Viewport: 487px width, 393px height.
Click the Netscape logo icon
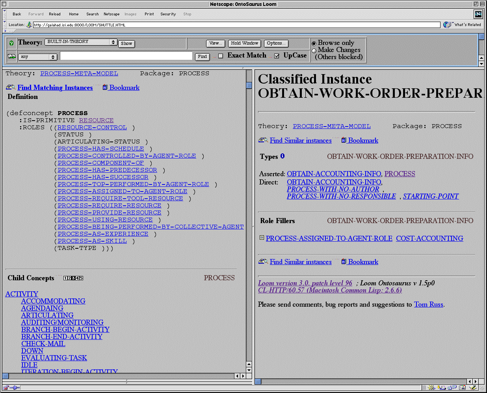478,14
